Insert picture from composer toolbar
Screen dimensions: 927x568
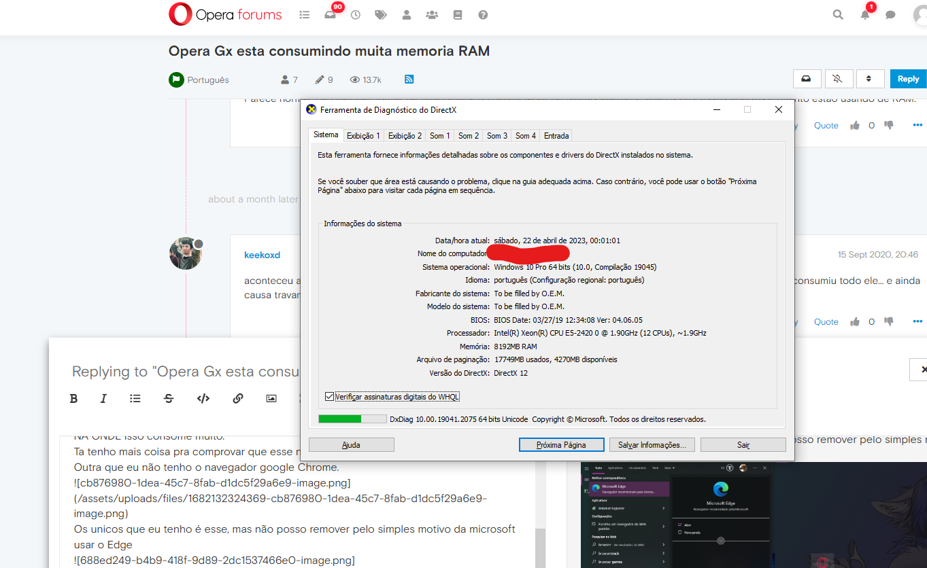point(271,399)
